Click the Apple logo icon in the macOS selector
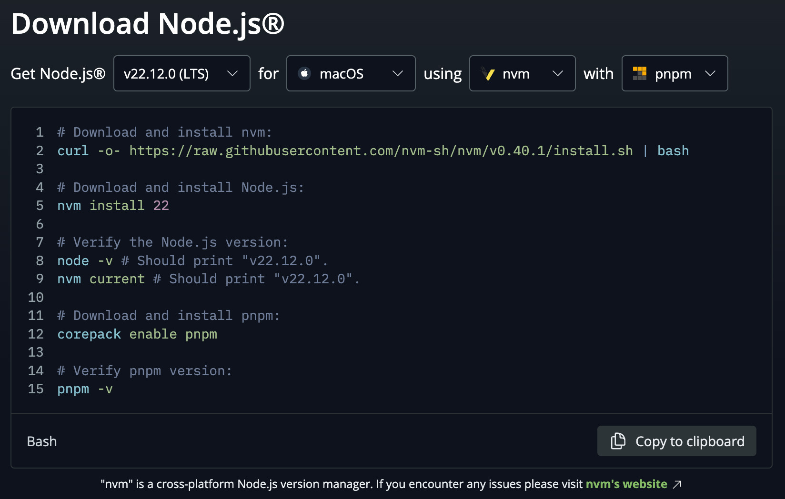Image resolution: width=785 pixels, height=499 pixels. pyautogui.click(x=304, y=73)
